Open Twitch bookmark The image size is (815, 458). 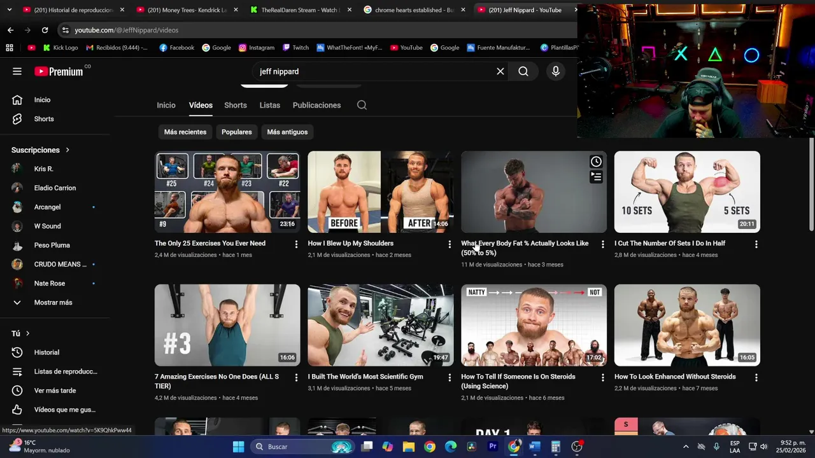295,48
